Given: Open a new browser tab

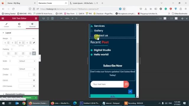Looking at the screenshot, I should coord(102,3).
